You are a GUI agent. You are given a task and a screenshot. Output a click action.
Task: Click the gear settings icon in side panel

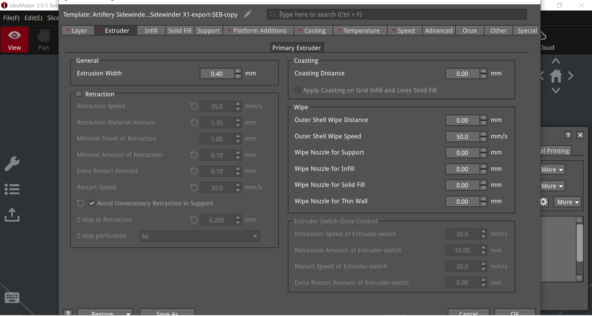pos(544,202)
